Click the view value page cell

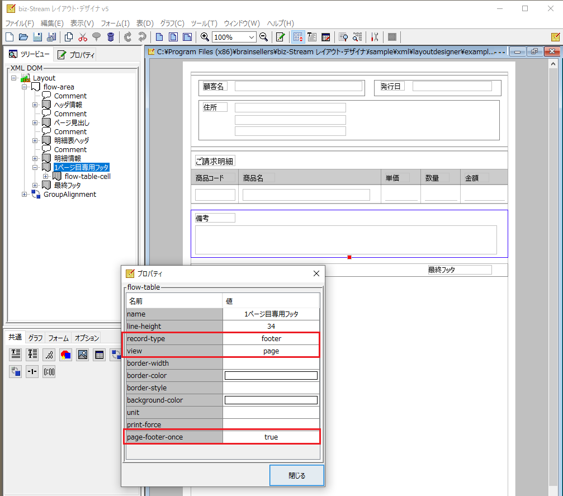(x=271, y=351)
